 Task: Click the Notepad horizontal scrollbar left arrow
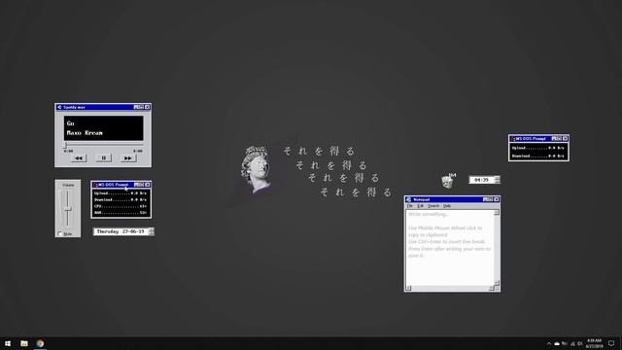point(408,288)
